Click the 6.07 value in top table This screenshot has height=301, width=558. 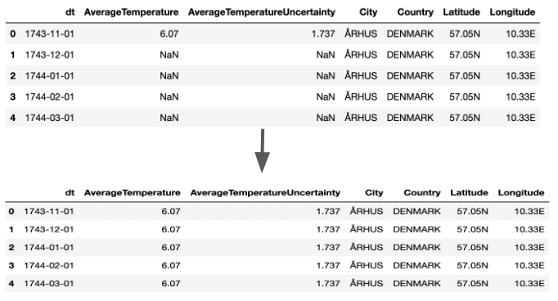click(169, 34)
